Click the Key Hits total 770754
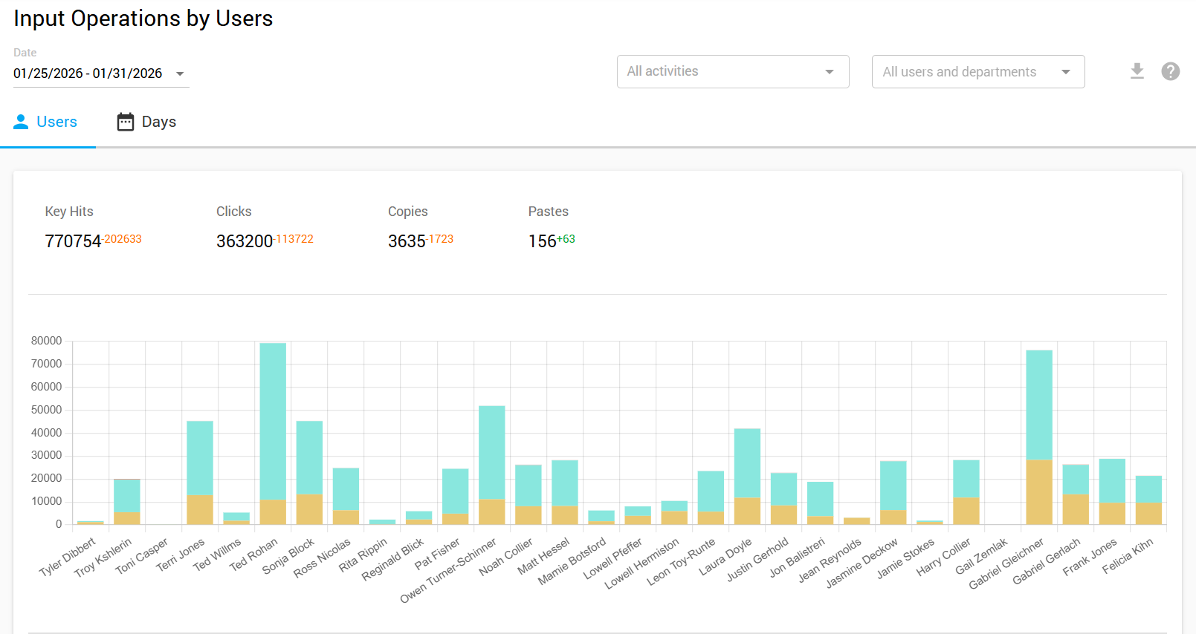The width and height of the screenshot is (1196, 634). [73, 241]
